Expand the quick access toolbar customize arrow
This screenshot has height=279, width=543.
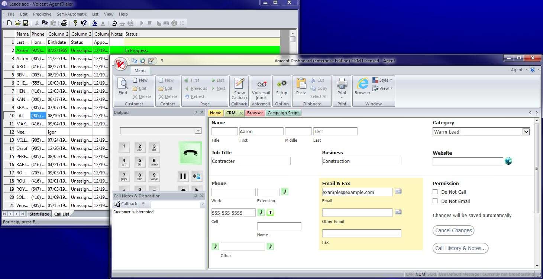click(162, 61)
